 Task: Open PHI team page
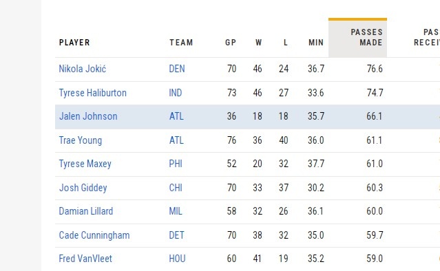176,164
